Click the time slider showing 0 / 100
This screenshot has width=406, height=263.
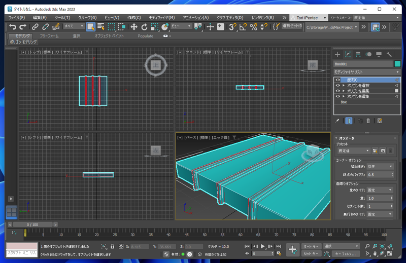[x=32, y=224]
